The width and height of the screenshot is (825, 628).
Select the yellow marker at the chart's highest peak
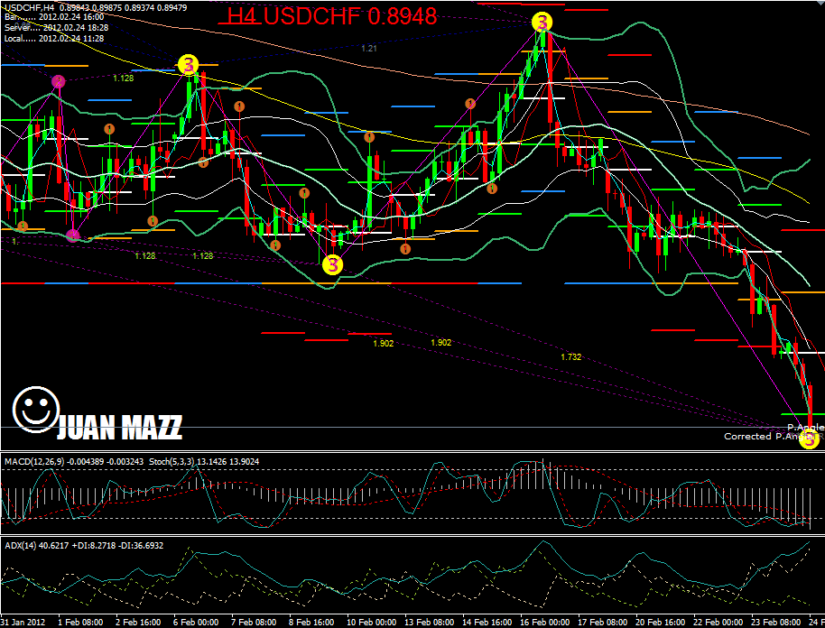(x=542, y=23)
